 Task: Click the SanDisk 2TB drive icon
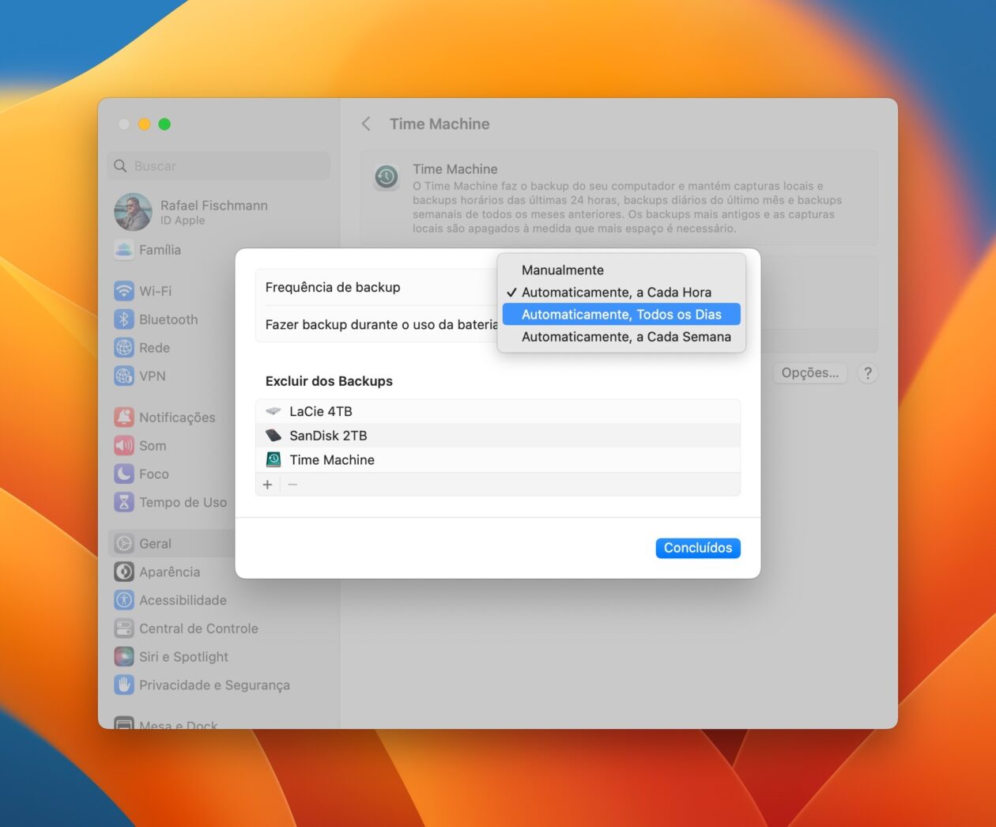point(273,436)
